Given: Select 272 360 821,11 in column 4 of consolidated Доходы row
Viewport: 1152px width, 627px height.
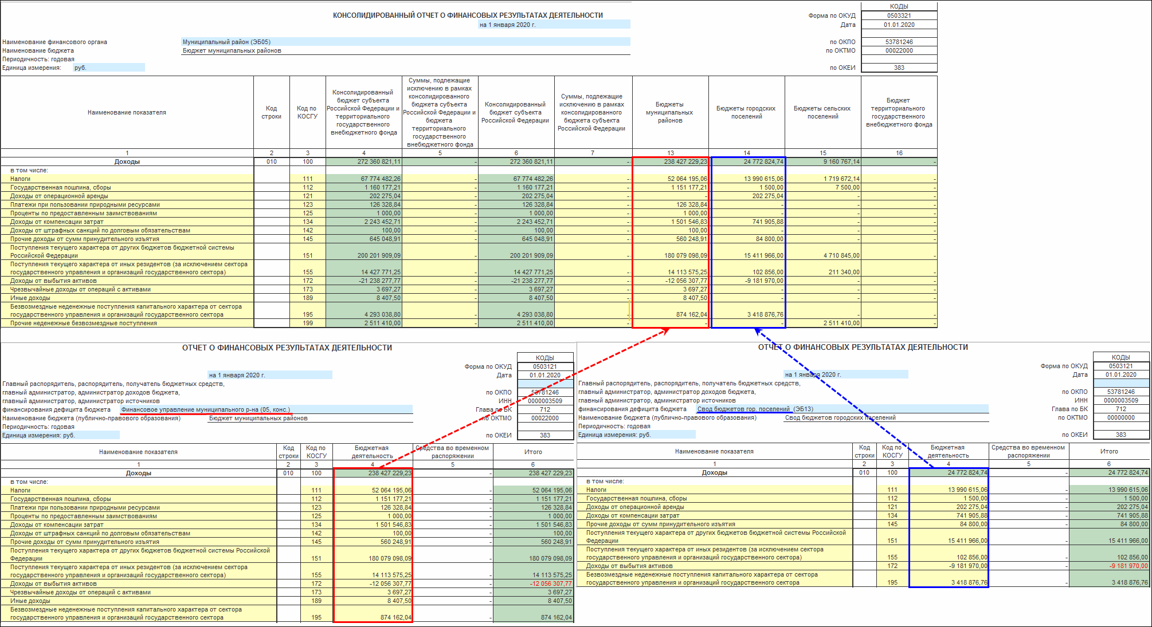Looking at the screenshot, I should (364, 161).
